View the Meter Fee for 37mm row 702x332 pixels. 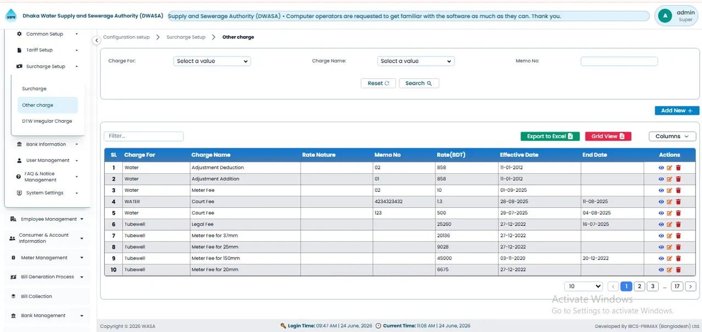tap(661, 236)
